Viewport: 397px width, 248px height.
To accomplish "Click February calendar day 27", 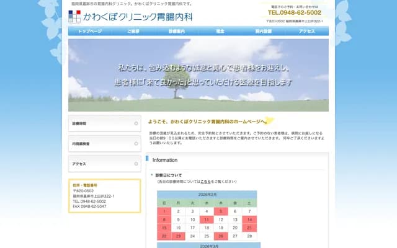I will [235, 236].
